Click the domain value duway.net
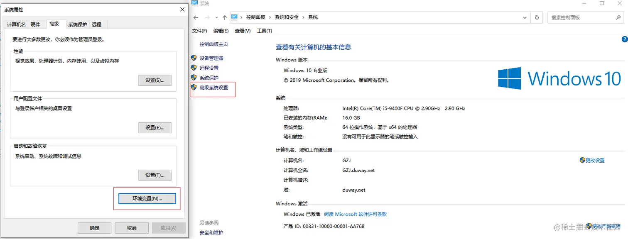Screen dimensions: 628x239 pos(354,190)
